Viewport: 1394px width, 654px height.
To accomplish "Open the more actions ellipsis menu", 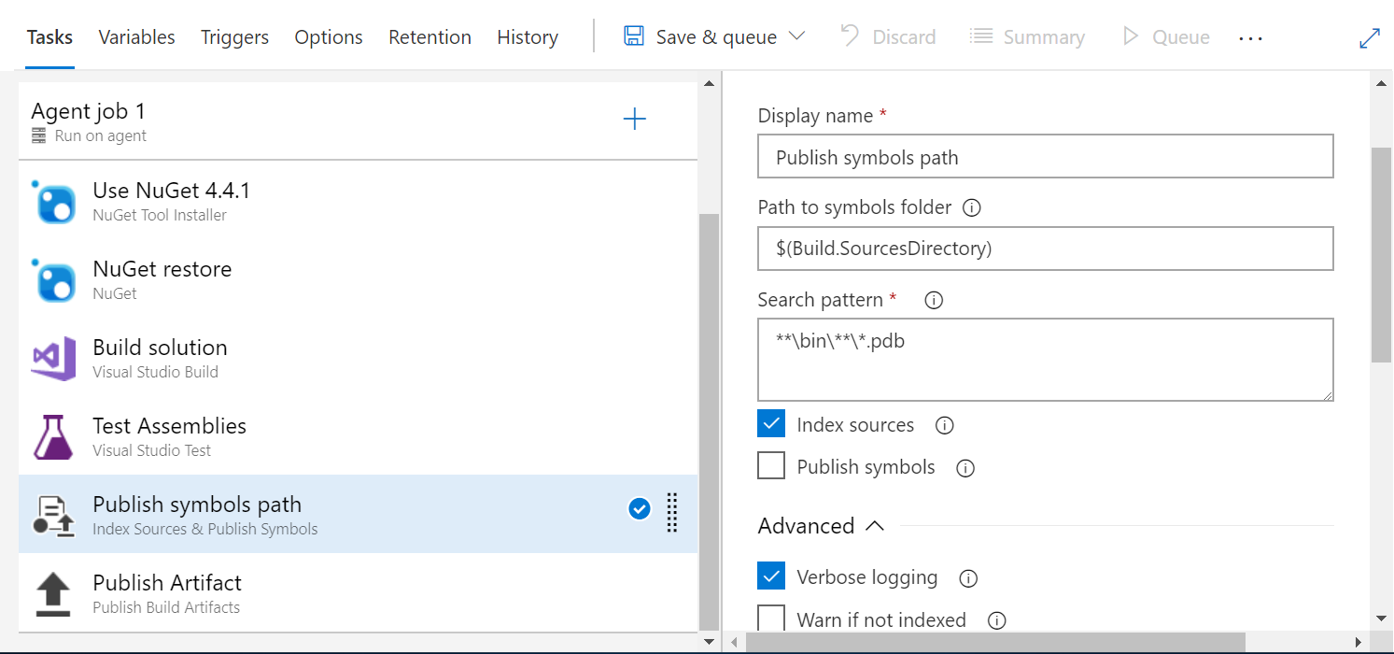I will pos(1250,38).
